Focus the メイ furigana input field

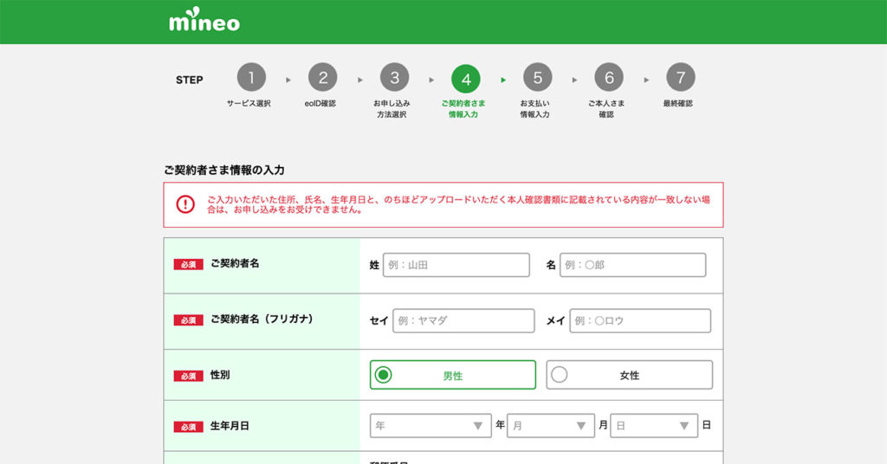pyautogui.click(x=640, y=320)
